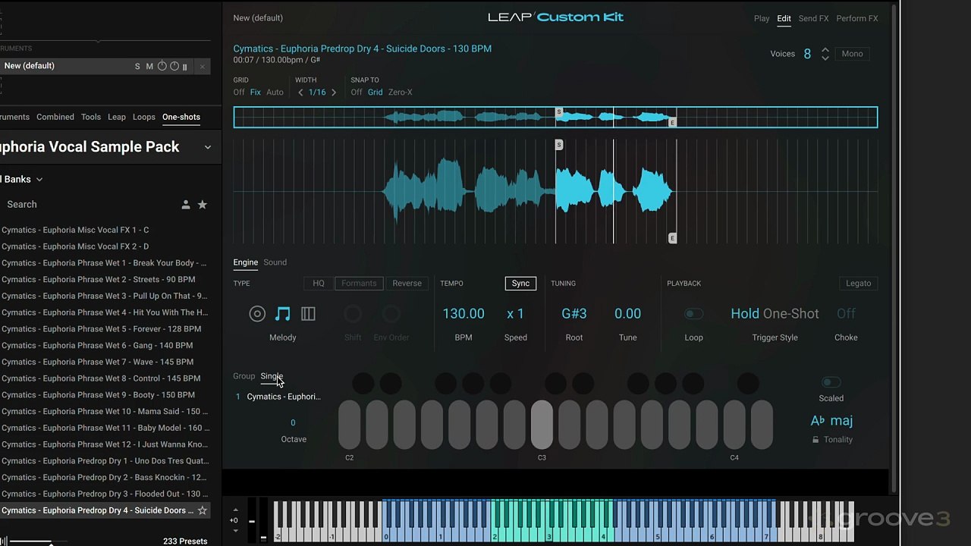Click the 0.00 Tune value
The width and height of the screenshot is (971, 546).
(x=627, y=314)
